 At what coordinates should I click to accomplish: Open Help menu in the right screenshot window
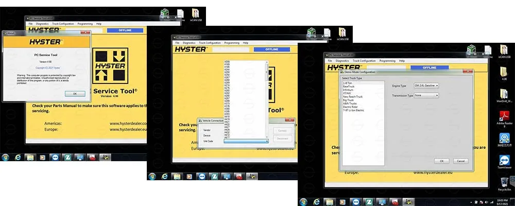tap(402, 61)
